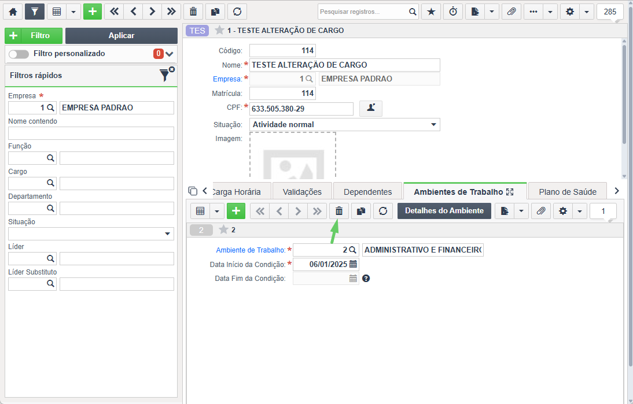Refresh records in the top toolbar

click(237, 12)
